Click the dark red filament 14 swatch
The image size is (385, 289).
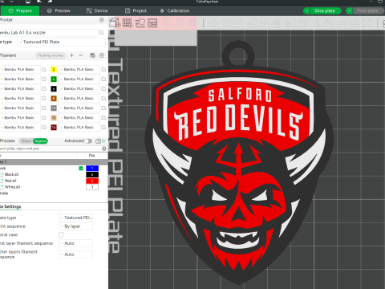pyautogui.click(x=54, y=127)
